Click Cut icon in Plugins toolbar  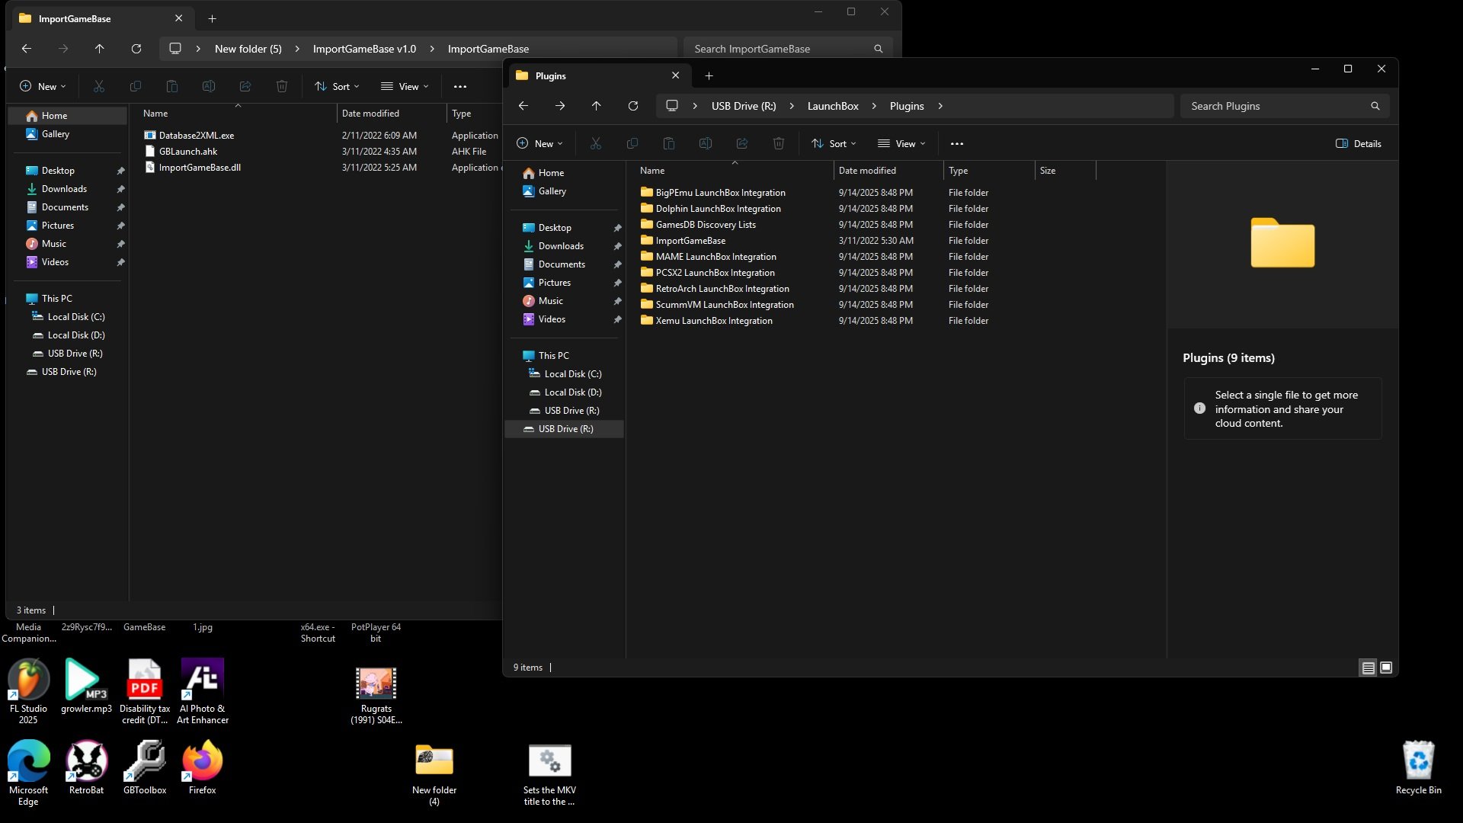pos(596,143)
